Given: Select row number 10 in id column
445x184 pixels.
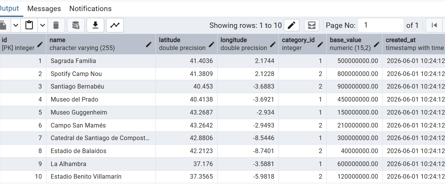Looking at the screenshot, I should 23,177.
